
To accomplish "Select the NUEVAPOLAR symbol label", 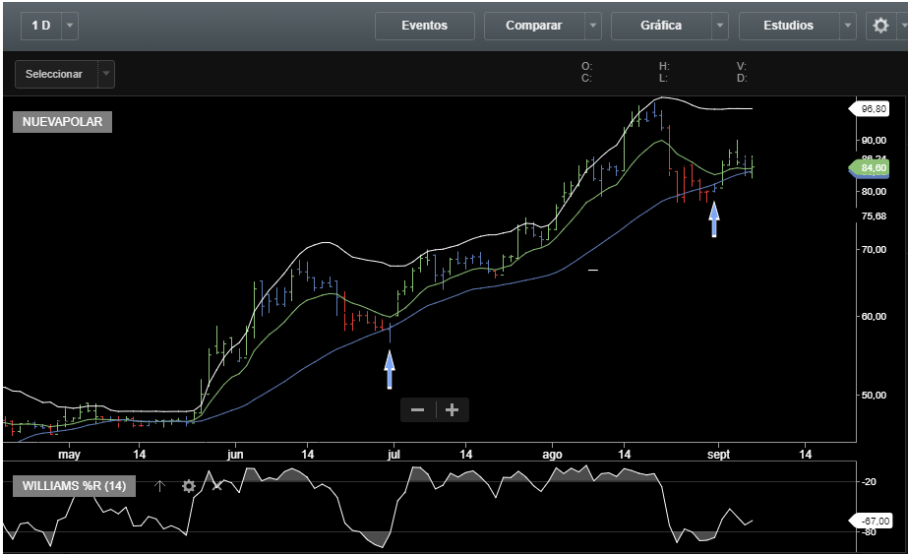I will point(62,122).
